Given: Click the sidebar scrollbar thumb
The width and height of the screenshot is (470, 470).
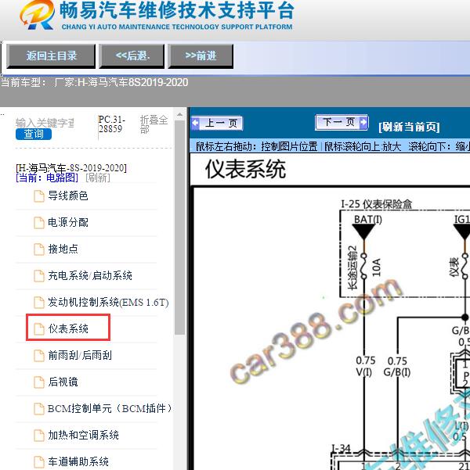Looking at the screenshot, I should 179,228.
